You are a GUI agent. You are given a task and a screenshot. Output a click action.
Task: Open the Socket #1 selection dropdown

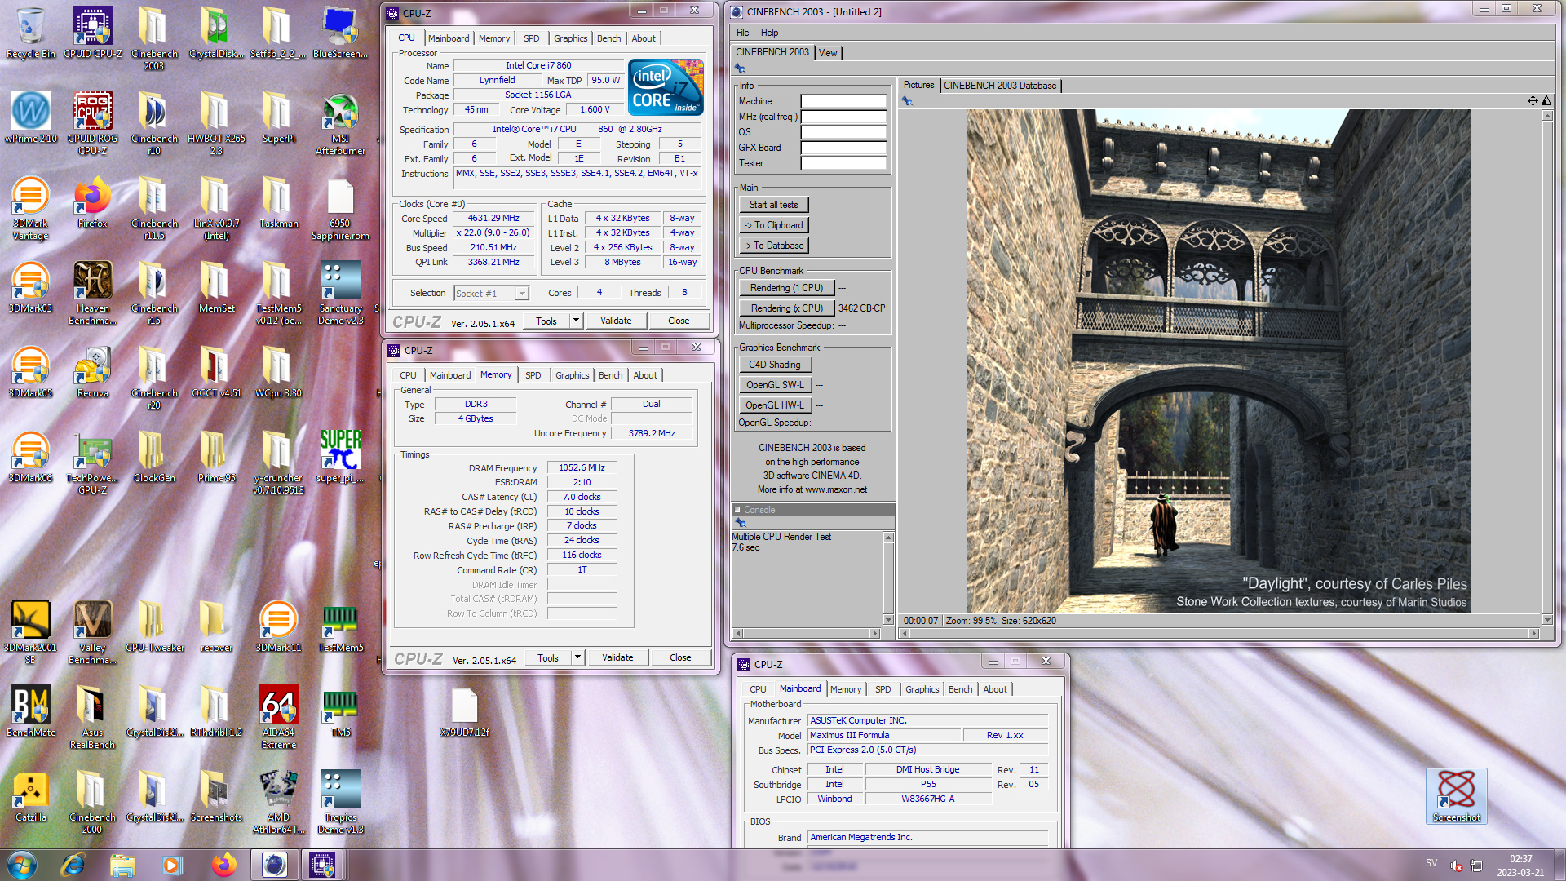point(492,293)
